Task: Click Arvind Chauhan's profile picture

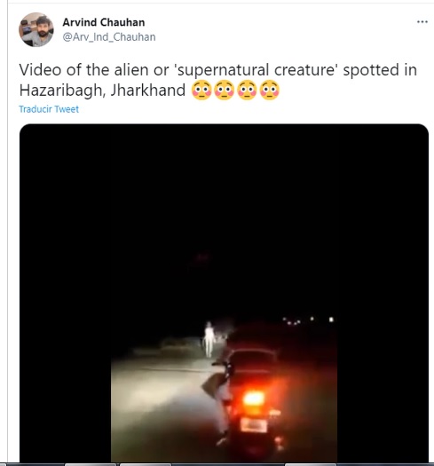Action: (x=36, y=29)
